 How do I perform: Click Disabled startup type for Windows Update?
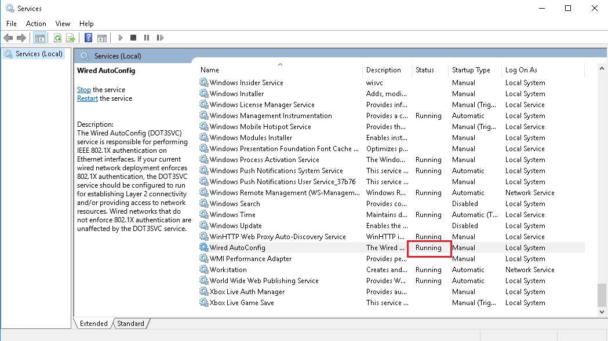point(465,226)
